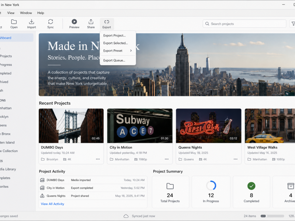Click the export icon for City in Motion activity
295x221 pixels.
42,188
